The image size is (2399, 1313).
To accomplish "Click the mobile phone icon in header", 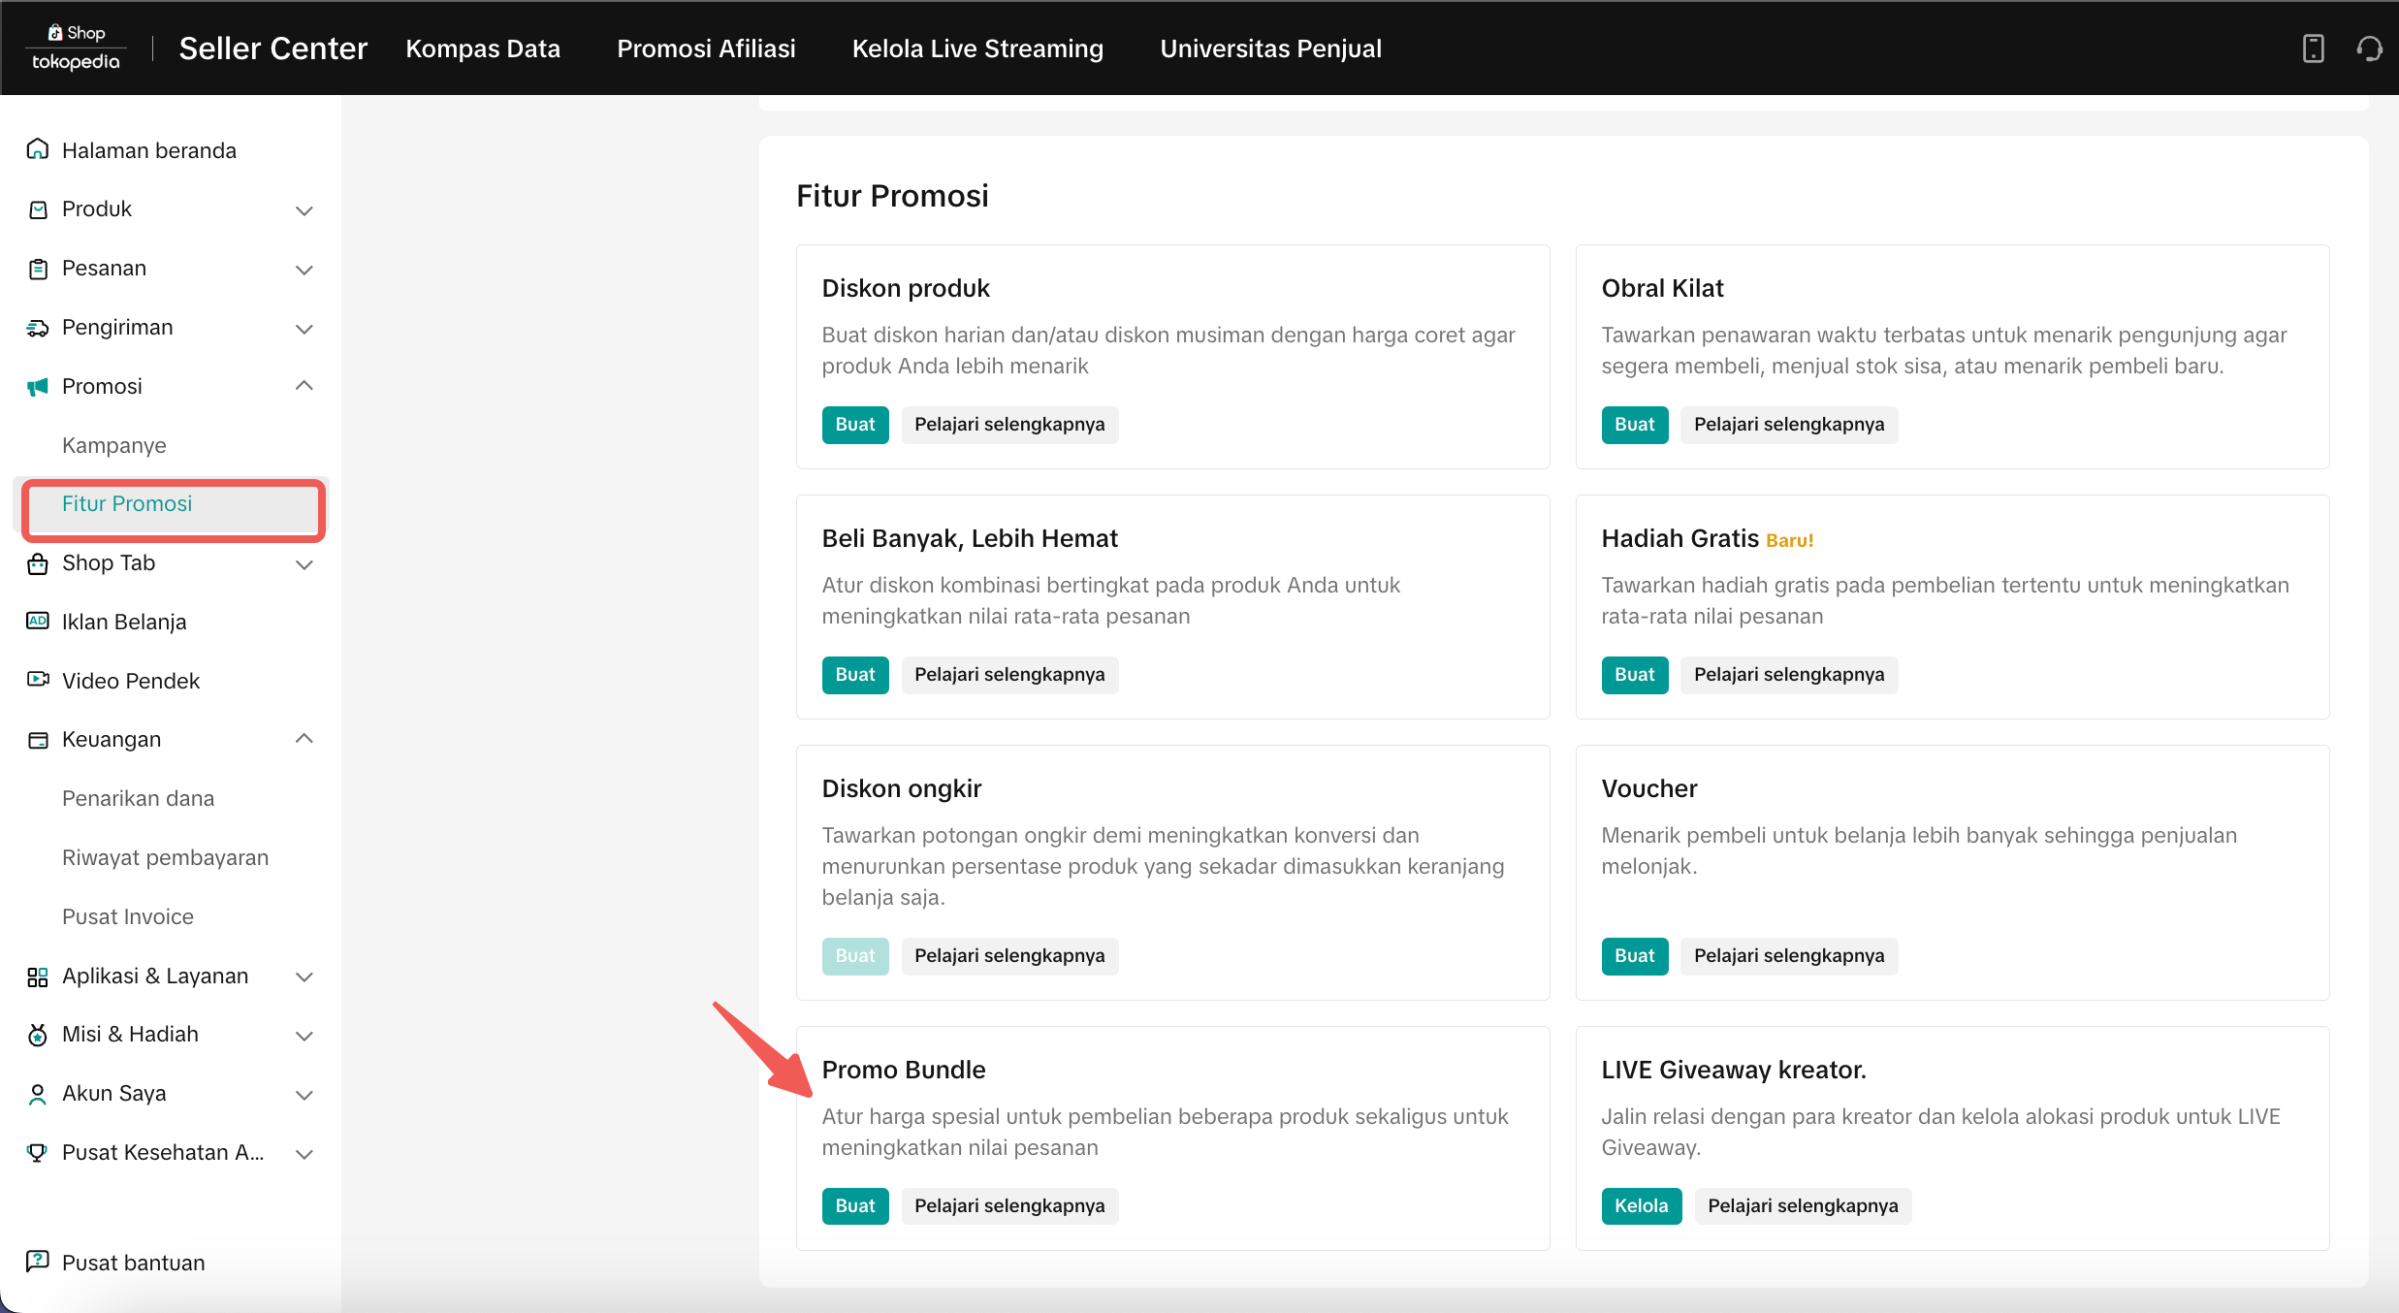I will coord(2313,48).
